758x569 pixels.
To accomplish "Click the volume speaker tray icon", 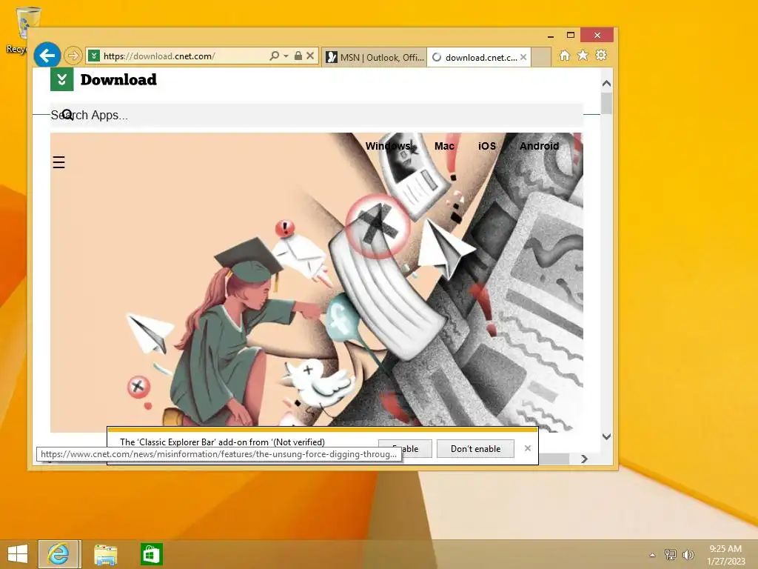I will [x=688, y=554].
